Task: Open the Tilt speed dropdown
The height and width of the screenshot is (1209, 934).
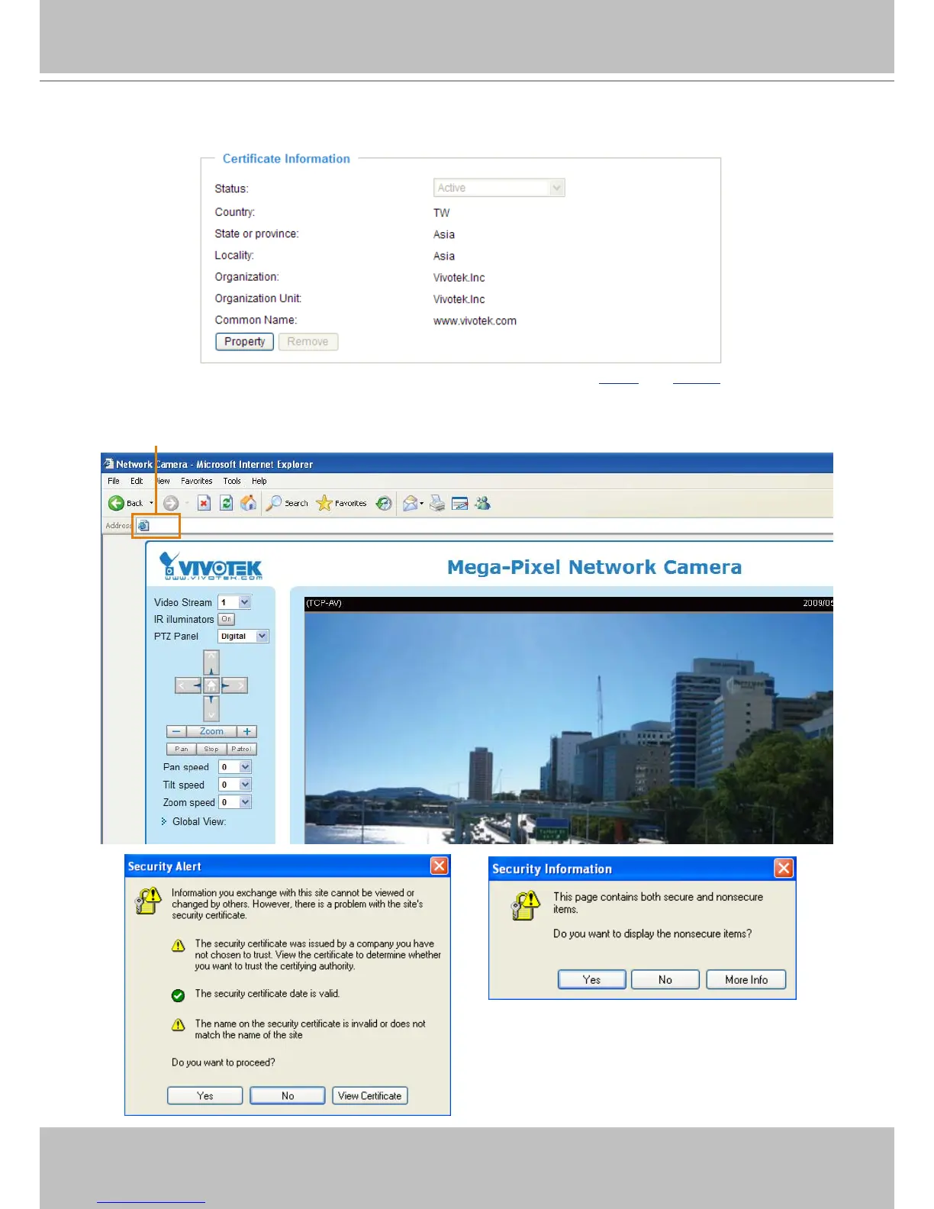Action: [235, 785]
